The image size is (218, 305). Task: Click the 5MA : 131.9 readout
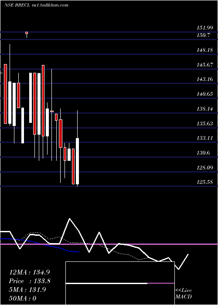(x=27, y=290)
